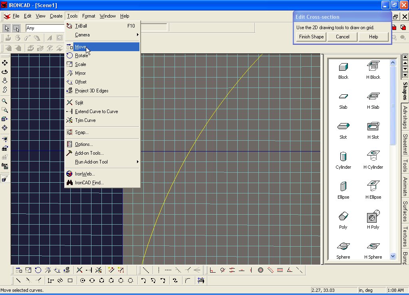The width and height of the screenshot is (409, 295).
Task: Click the Parallel constraint icon
Action: [232, 270]
